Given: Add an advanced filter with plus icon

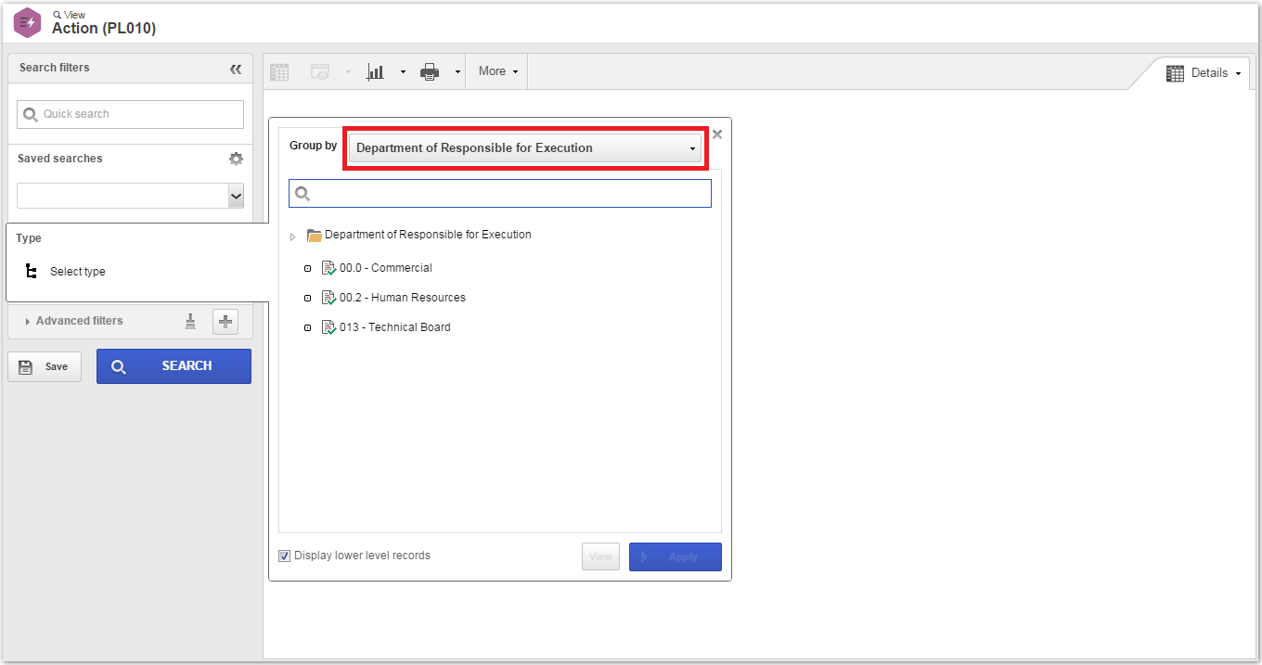Looking at the screenshot, I should [x=225, y=321].
